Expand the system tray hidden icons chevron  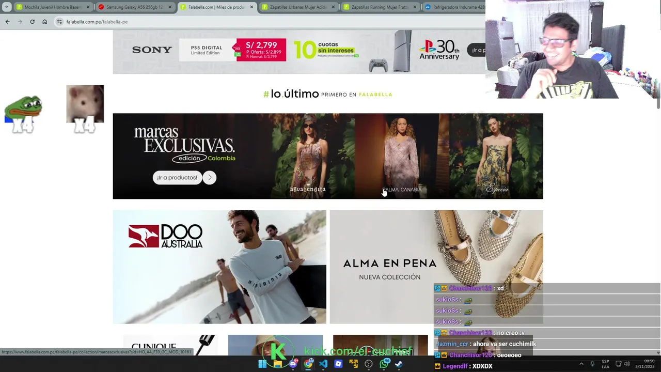pos(581,364)
